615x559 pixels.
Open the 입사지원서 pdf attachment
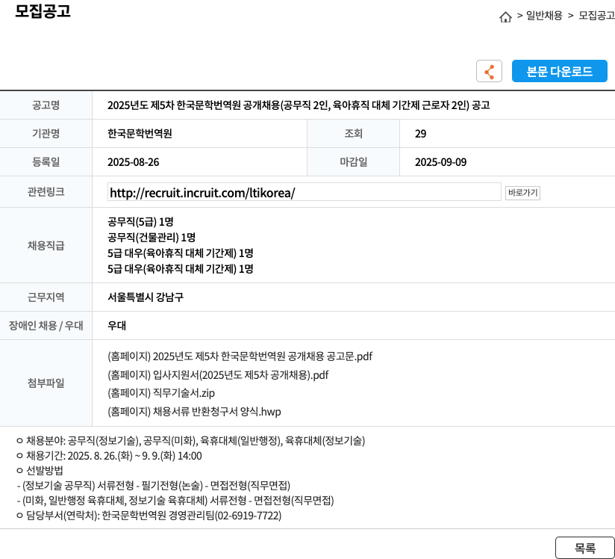[218, 374]
